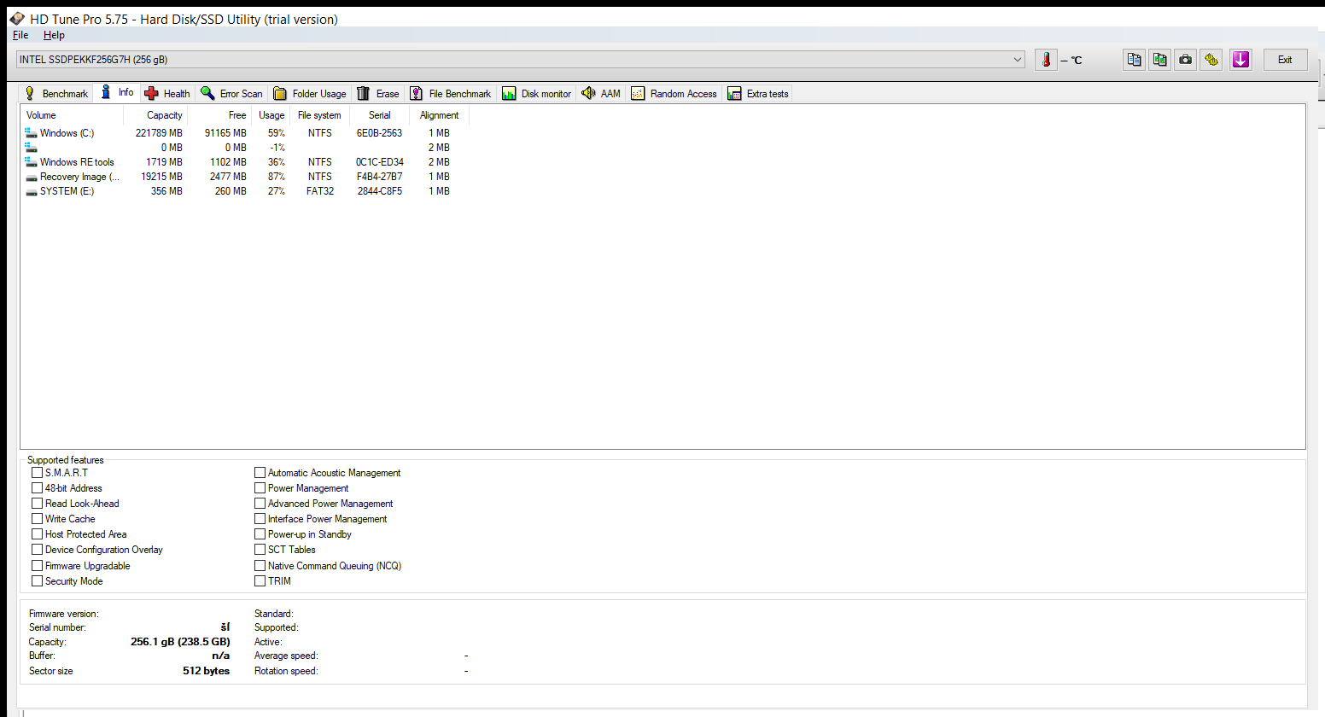Select the Folder Usage tab

(310, 94)
